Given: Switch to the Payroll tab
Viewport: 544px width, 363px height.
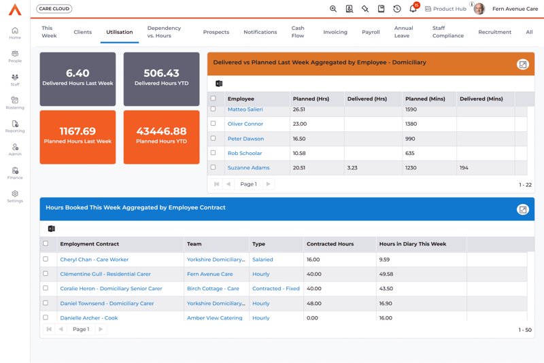Looking at the screenshot, I should click(371, 32).
